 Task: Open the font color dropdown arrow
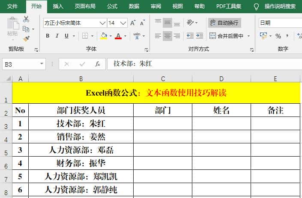[x=125, y=36]
